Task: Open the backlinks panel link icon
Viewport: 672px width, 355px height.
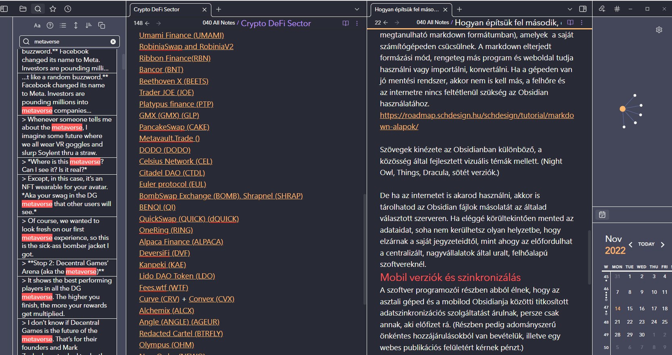Action: point(602,9)
